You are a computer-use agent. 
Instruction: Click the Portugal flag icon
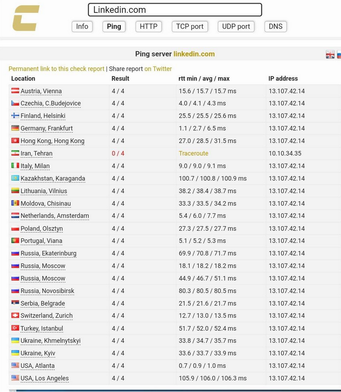[15, 240]
